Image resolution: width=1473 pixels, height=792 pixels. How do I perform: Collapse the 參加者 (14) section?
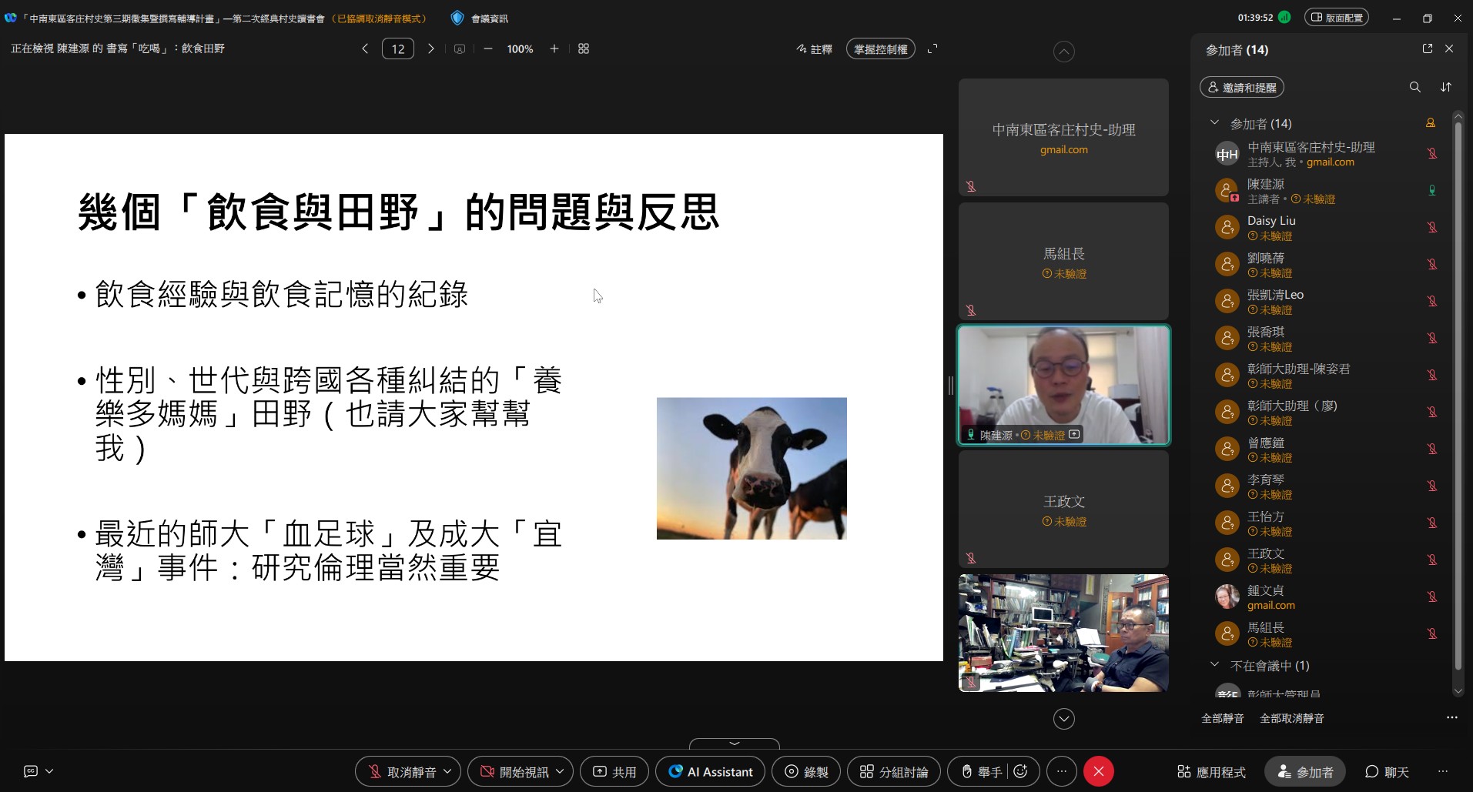(x=1214, y=123)
